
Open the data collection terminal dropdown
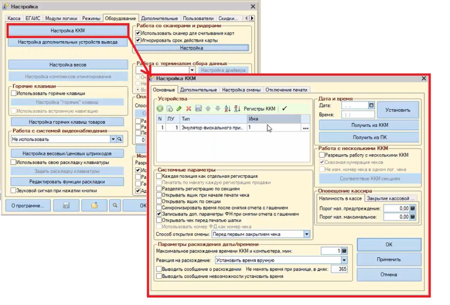[x=192, y=70]
